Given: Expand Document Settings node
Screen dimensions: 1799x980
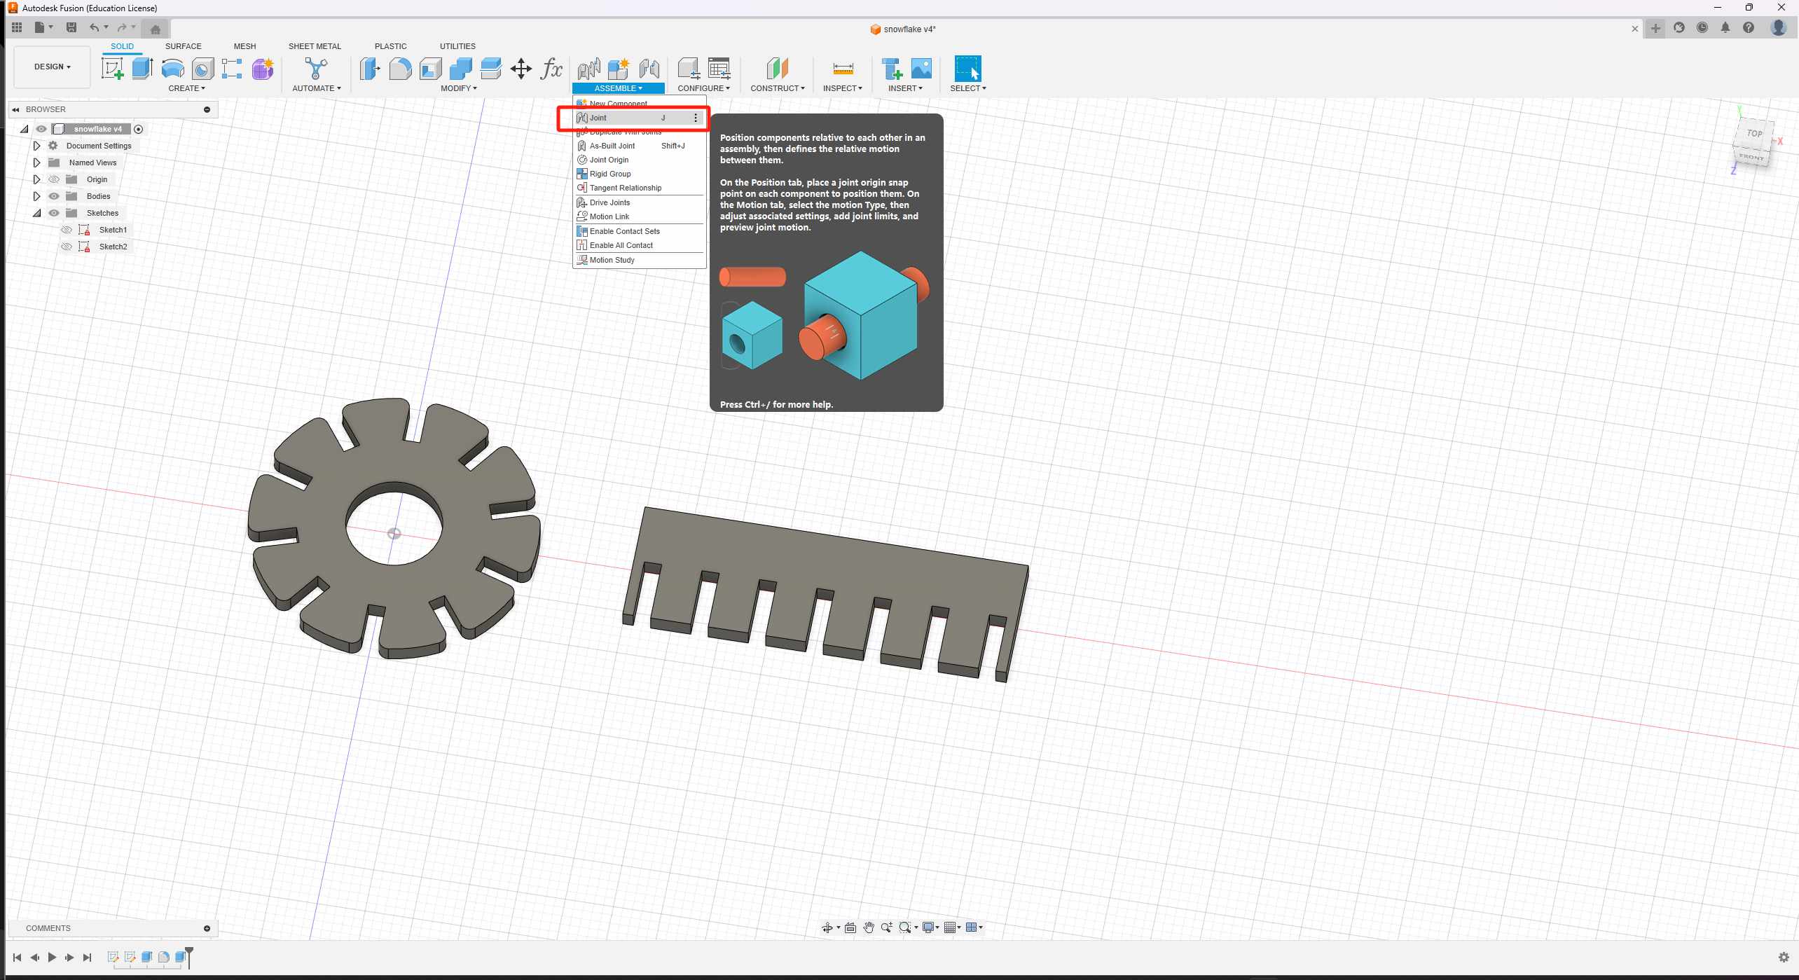Looking at the screenshot, I should 36,146.
